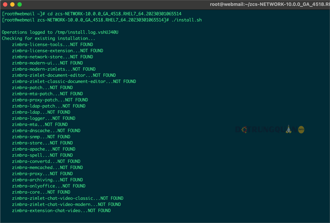The width and height of the screenshot is (330, 223).
Task: Select the zimbra-network-store...NOT FOUND line
Action: pyautogui.click(x=52, y=57)
